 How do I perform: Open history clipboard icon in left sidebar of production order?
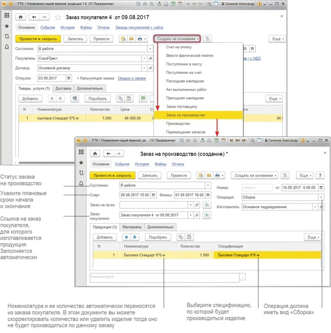point(81,173)
